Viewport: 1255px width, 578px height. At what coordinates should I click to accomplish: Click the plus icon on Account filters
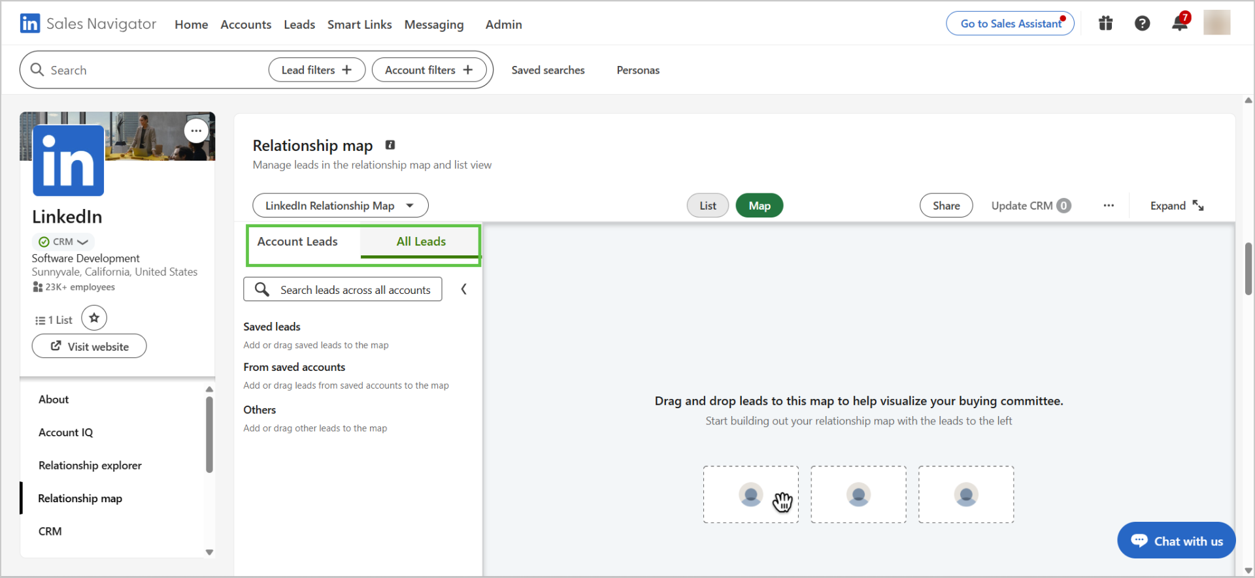(x=468, y=69)
